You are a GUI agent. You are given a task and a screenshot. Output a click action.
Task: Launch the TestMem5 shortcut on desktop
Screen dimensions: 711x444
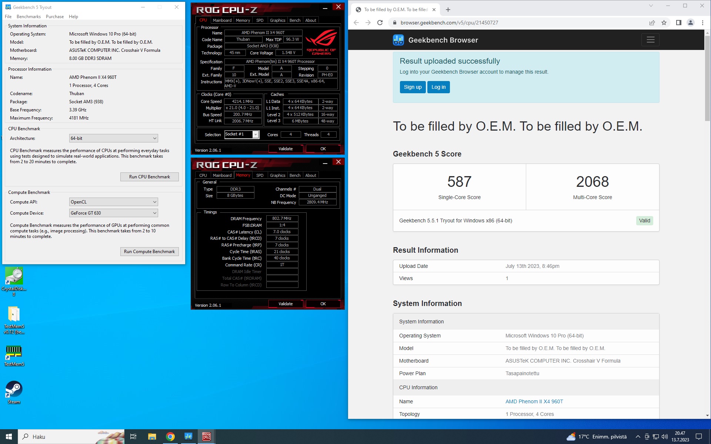[14, 355]
